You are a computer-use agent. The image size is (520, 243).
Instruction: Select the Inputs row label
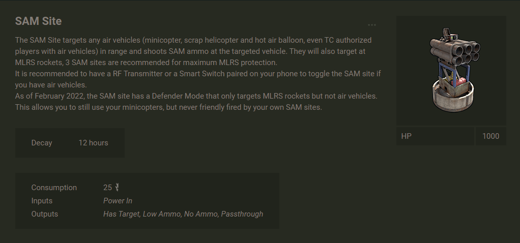(x=42, y=201)
